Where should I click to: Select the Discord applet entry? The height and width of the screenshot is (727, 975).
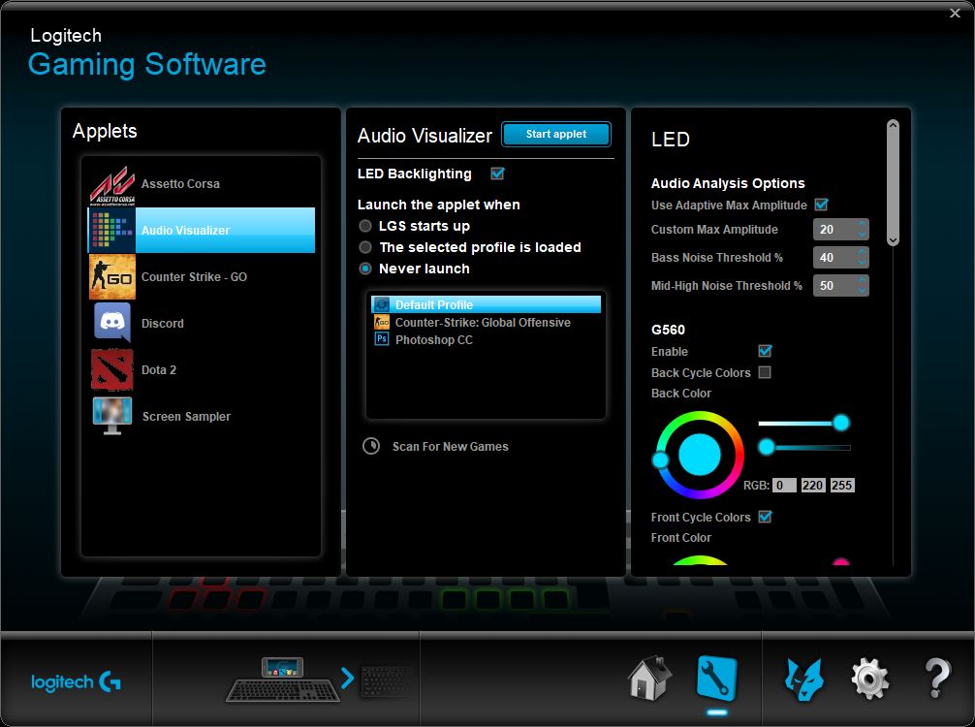[202, 323]
